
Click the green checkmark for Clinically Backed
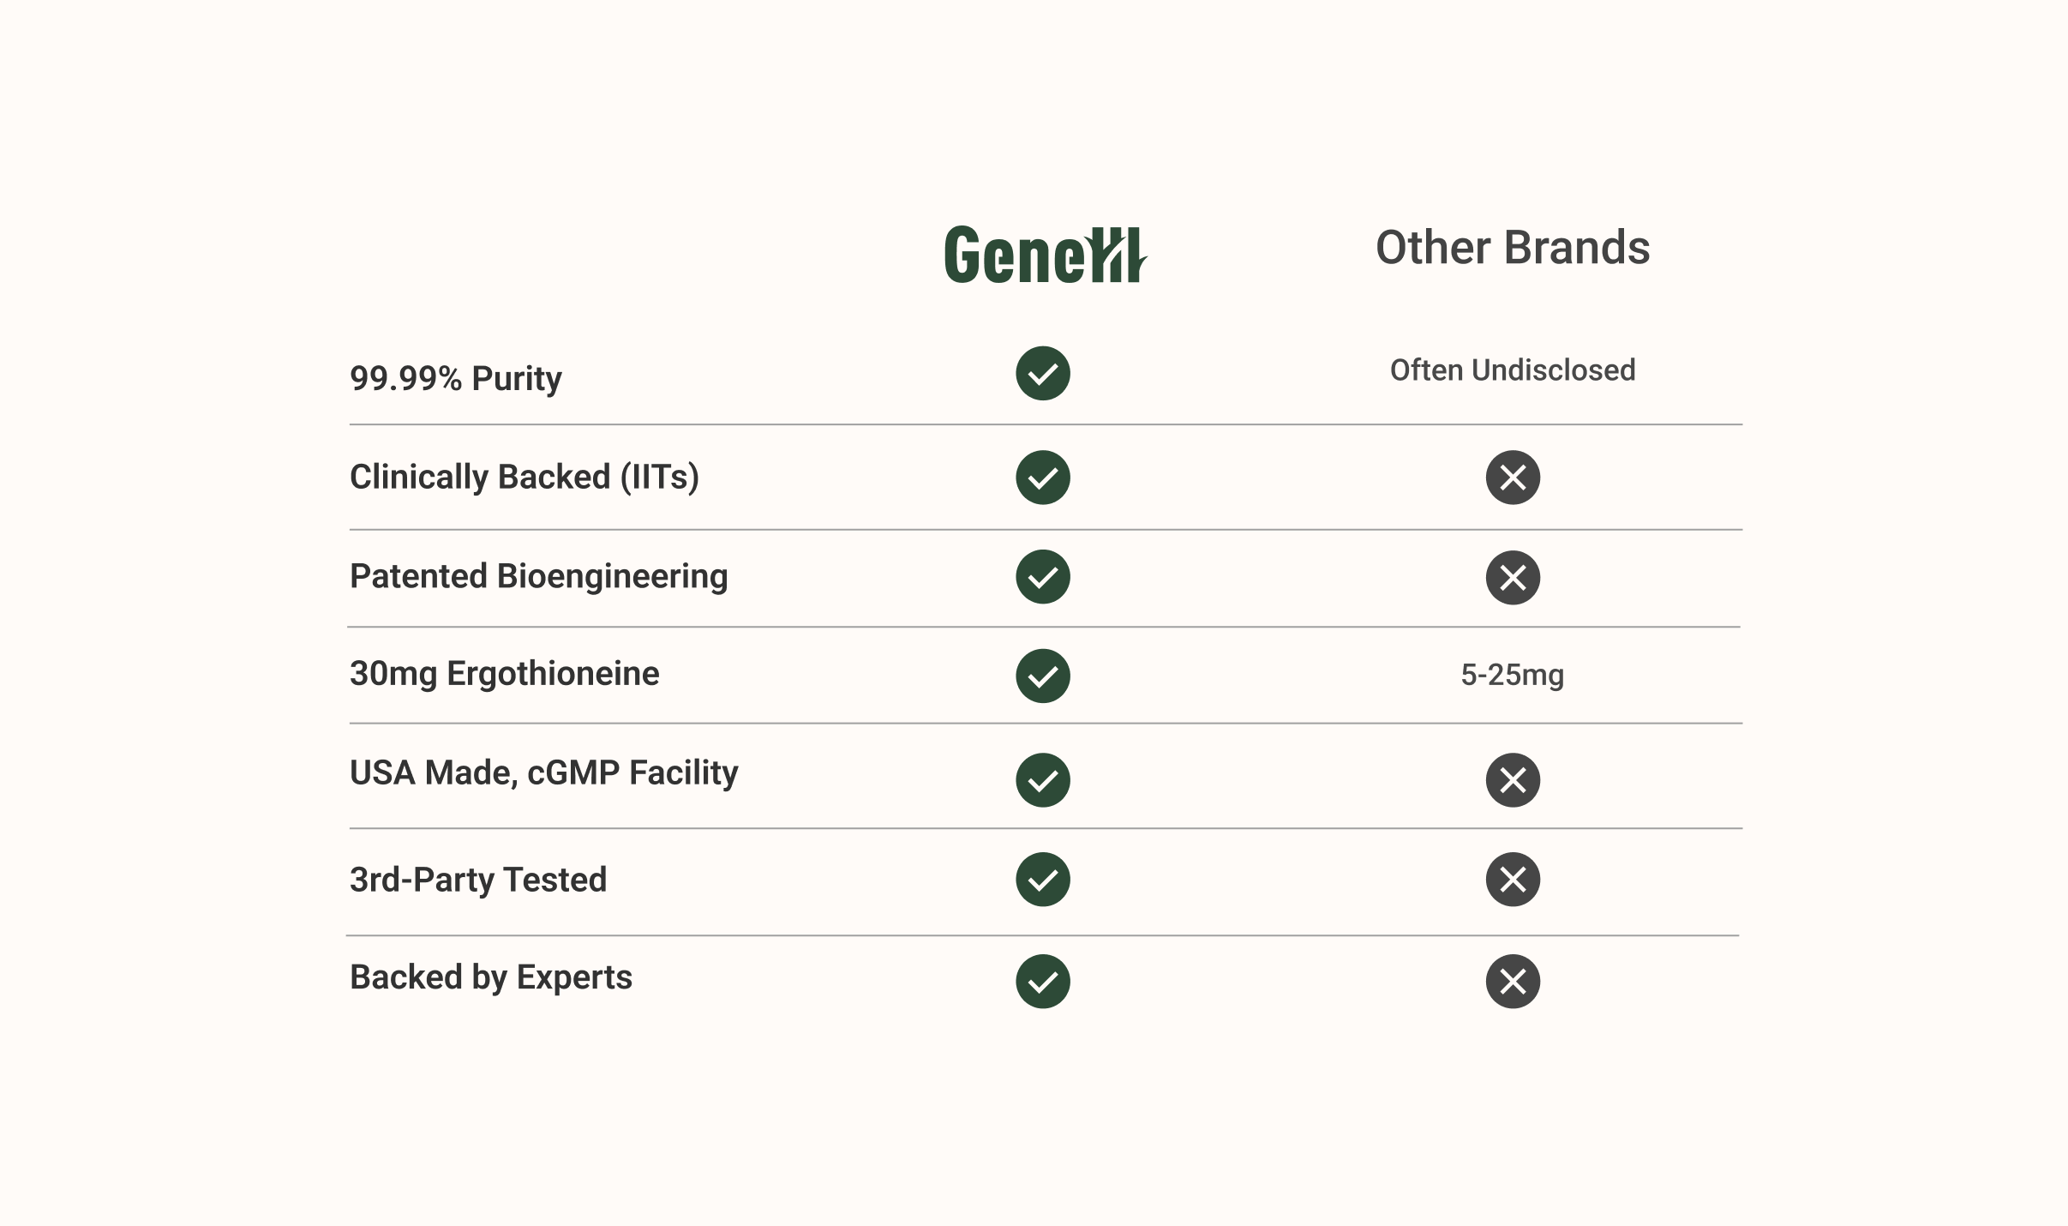(x=1042, y=478)
